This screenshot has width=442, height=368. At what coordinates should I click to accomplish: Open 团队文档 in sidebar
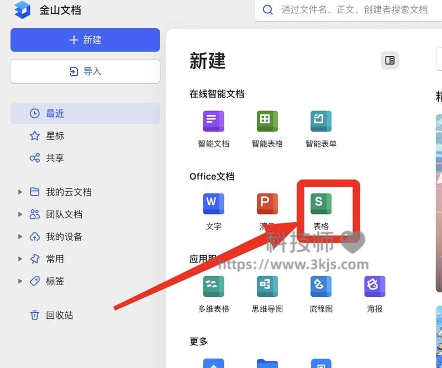point(64,214)
